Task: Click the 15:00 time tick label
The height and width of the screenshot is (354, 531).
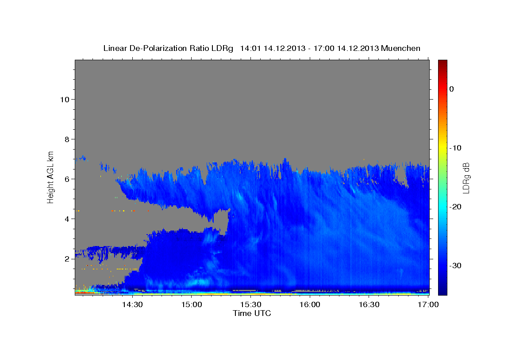Action: [x=191, y=305]
